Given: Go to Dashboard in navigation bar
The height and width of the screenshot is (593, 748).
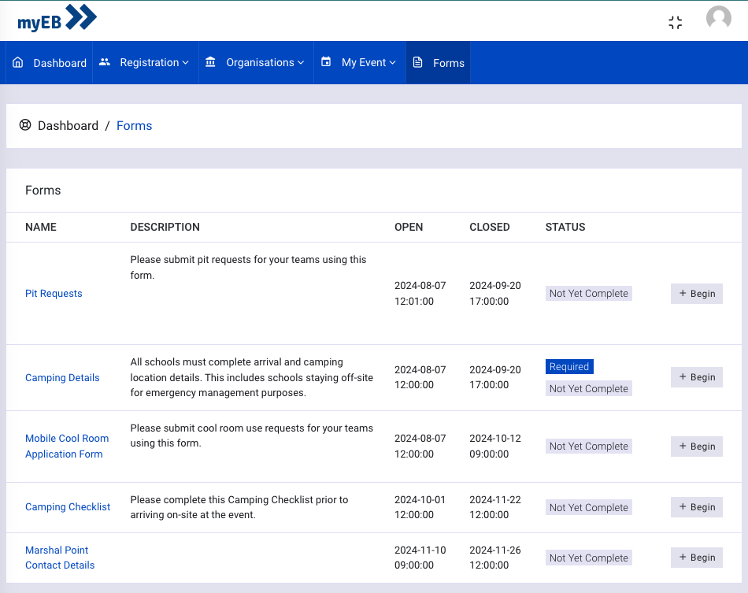Looking at the screenshot, I should coord(60,63).
